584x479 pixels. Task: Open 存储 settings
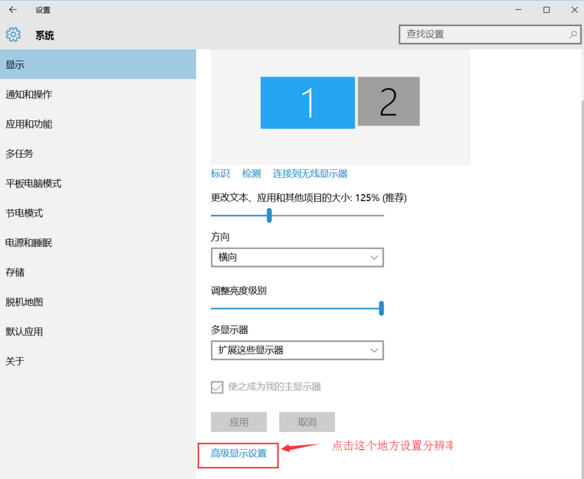pos(98,272)
